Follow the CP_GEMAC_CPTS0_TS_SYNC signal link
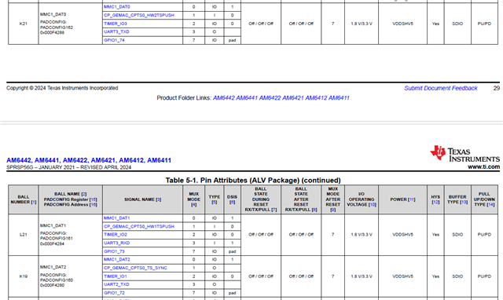 [135, 268]
